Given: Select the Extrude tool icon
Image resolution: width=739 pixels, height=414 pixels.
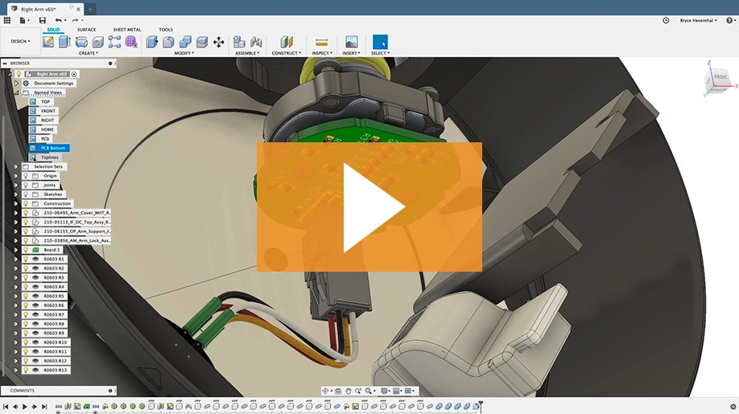Looking at the screenshot, I should pyautogui.click(x=64, y=42).
